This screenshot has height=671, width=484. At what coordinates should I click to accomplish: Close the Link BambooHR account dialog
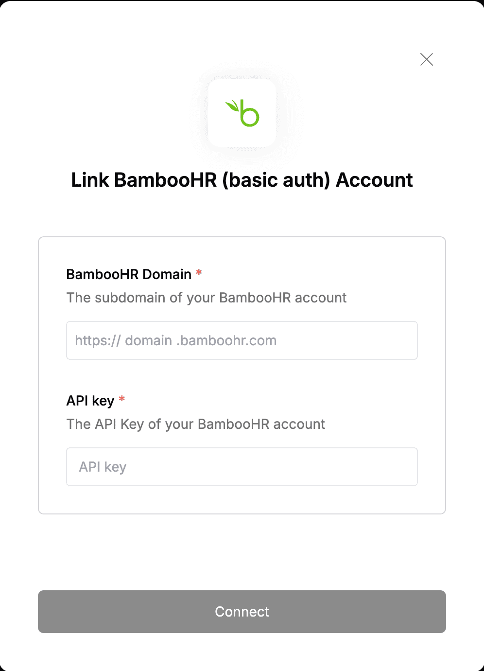pyautogui.click(x=427, y=59)
